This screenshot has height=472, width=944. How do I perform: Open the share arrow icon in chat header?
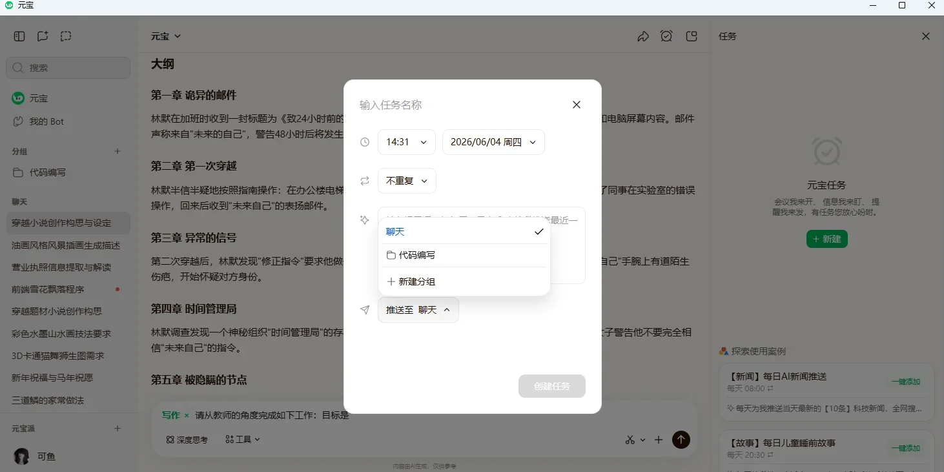(x=643, y=36)
